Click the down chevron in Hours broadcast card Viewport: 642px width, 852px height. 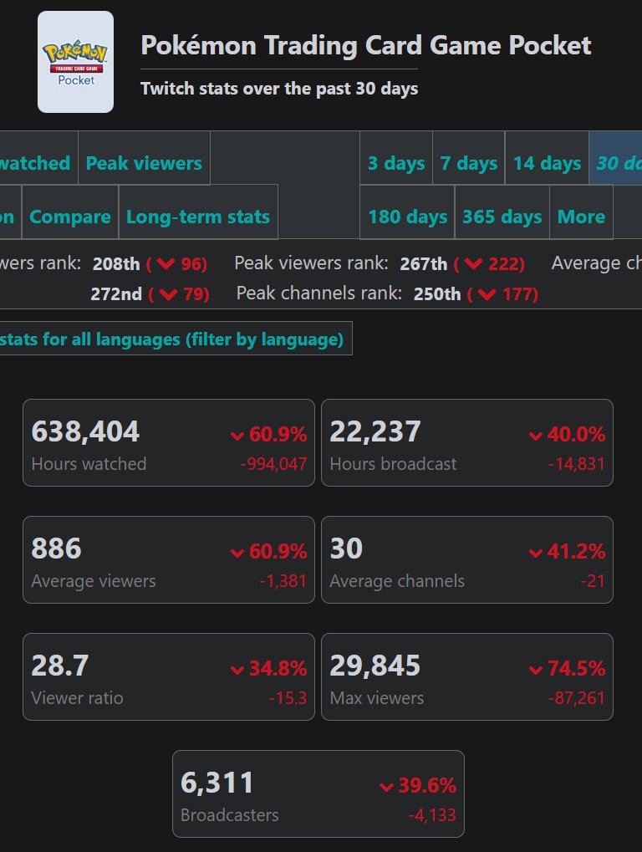point(536,436)
